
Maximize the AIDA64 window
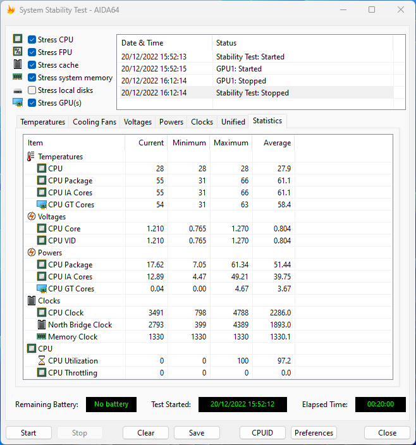coord(372,9)
